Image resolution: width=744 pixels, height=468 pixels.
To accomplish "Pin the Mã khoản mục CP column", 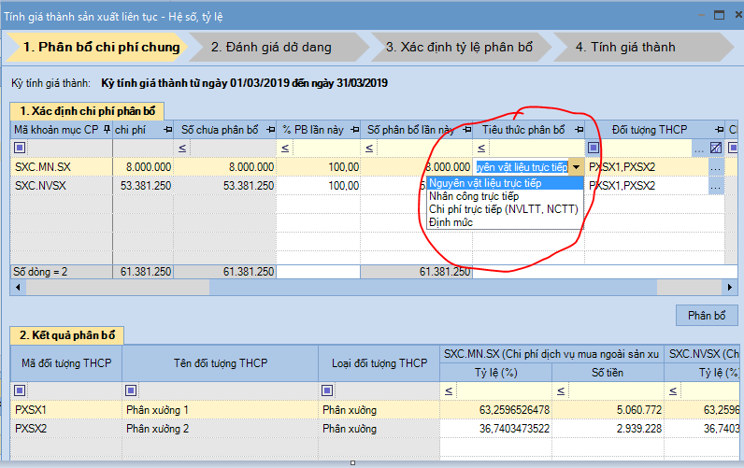I will pyautogui.click(x=106, y=130).
